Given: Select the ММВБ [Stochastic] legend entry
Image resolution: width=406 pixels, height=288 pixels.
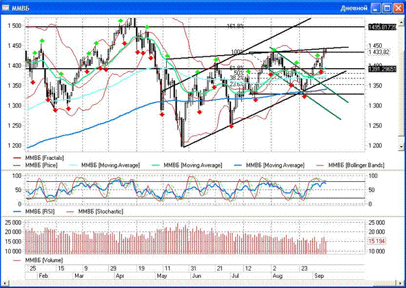Looking at the screenshot, I should (x=101, y=211).
